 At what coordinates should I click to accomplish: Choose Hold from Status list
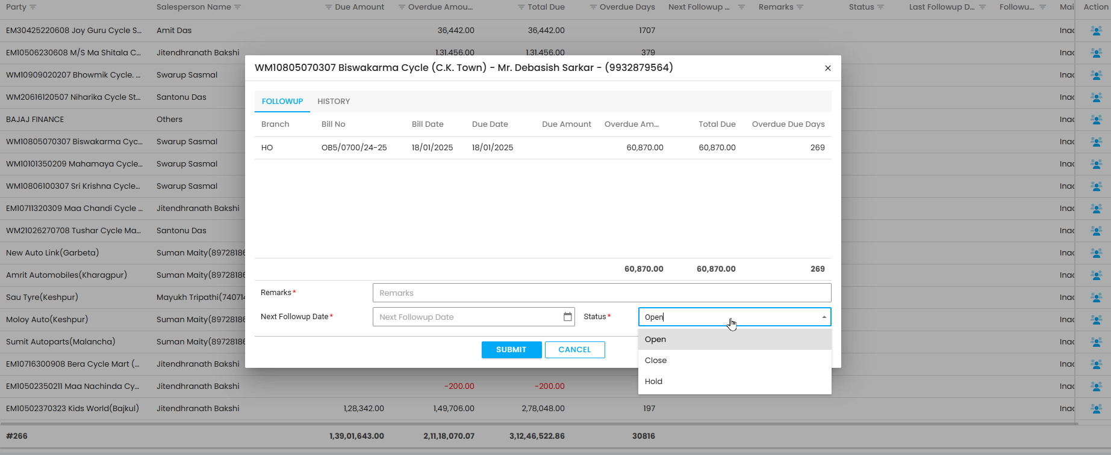[x=735, y=382]
